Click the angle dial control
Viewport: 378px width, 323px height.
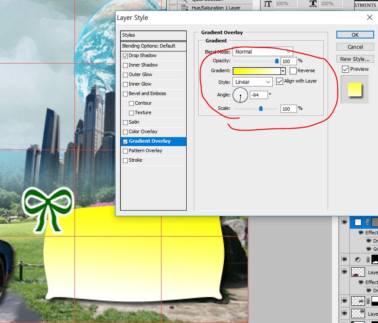pos(240,95)
